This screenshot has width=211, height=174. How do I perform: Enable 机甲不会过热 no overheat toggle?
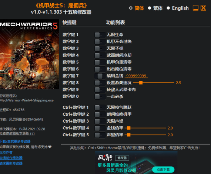click(100, 42)
